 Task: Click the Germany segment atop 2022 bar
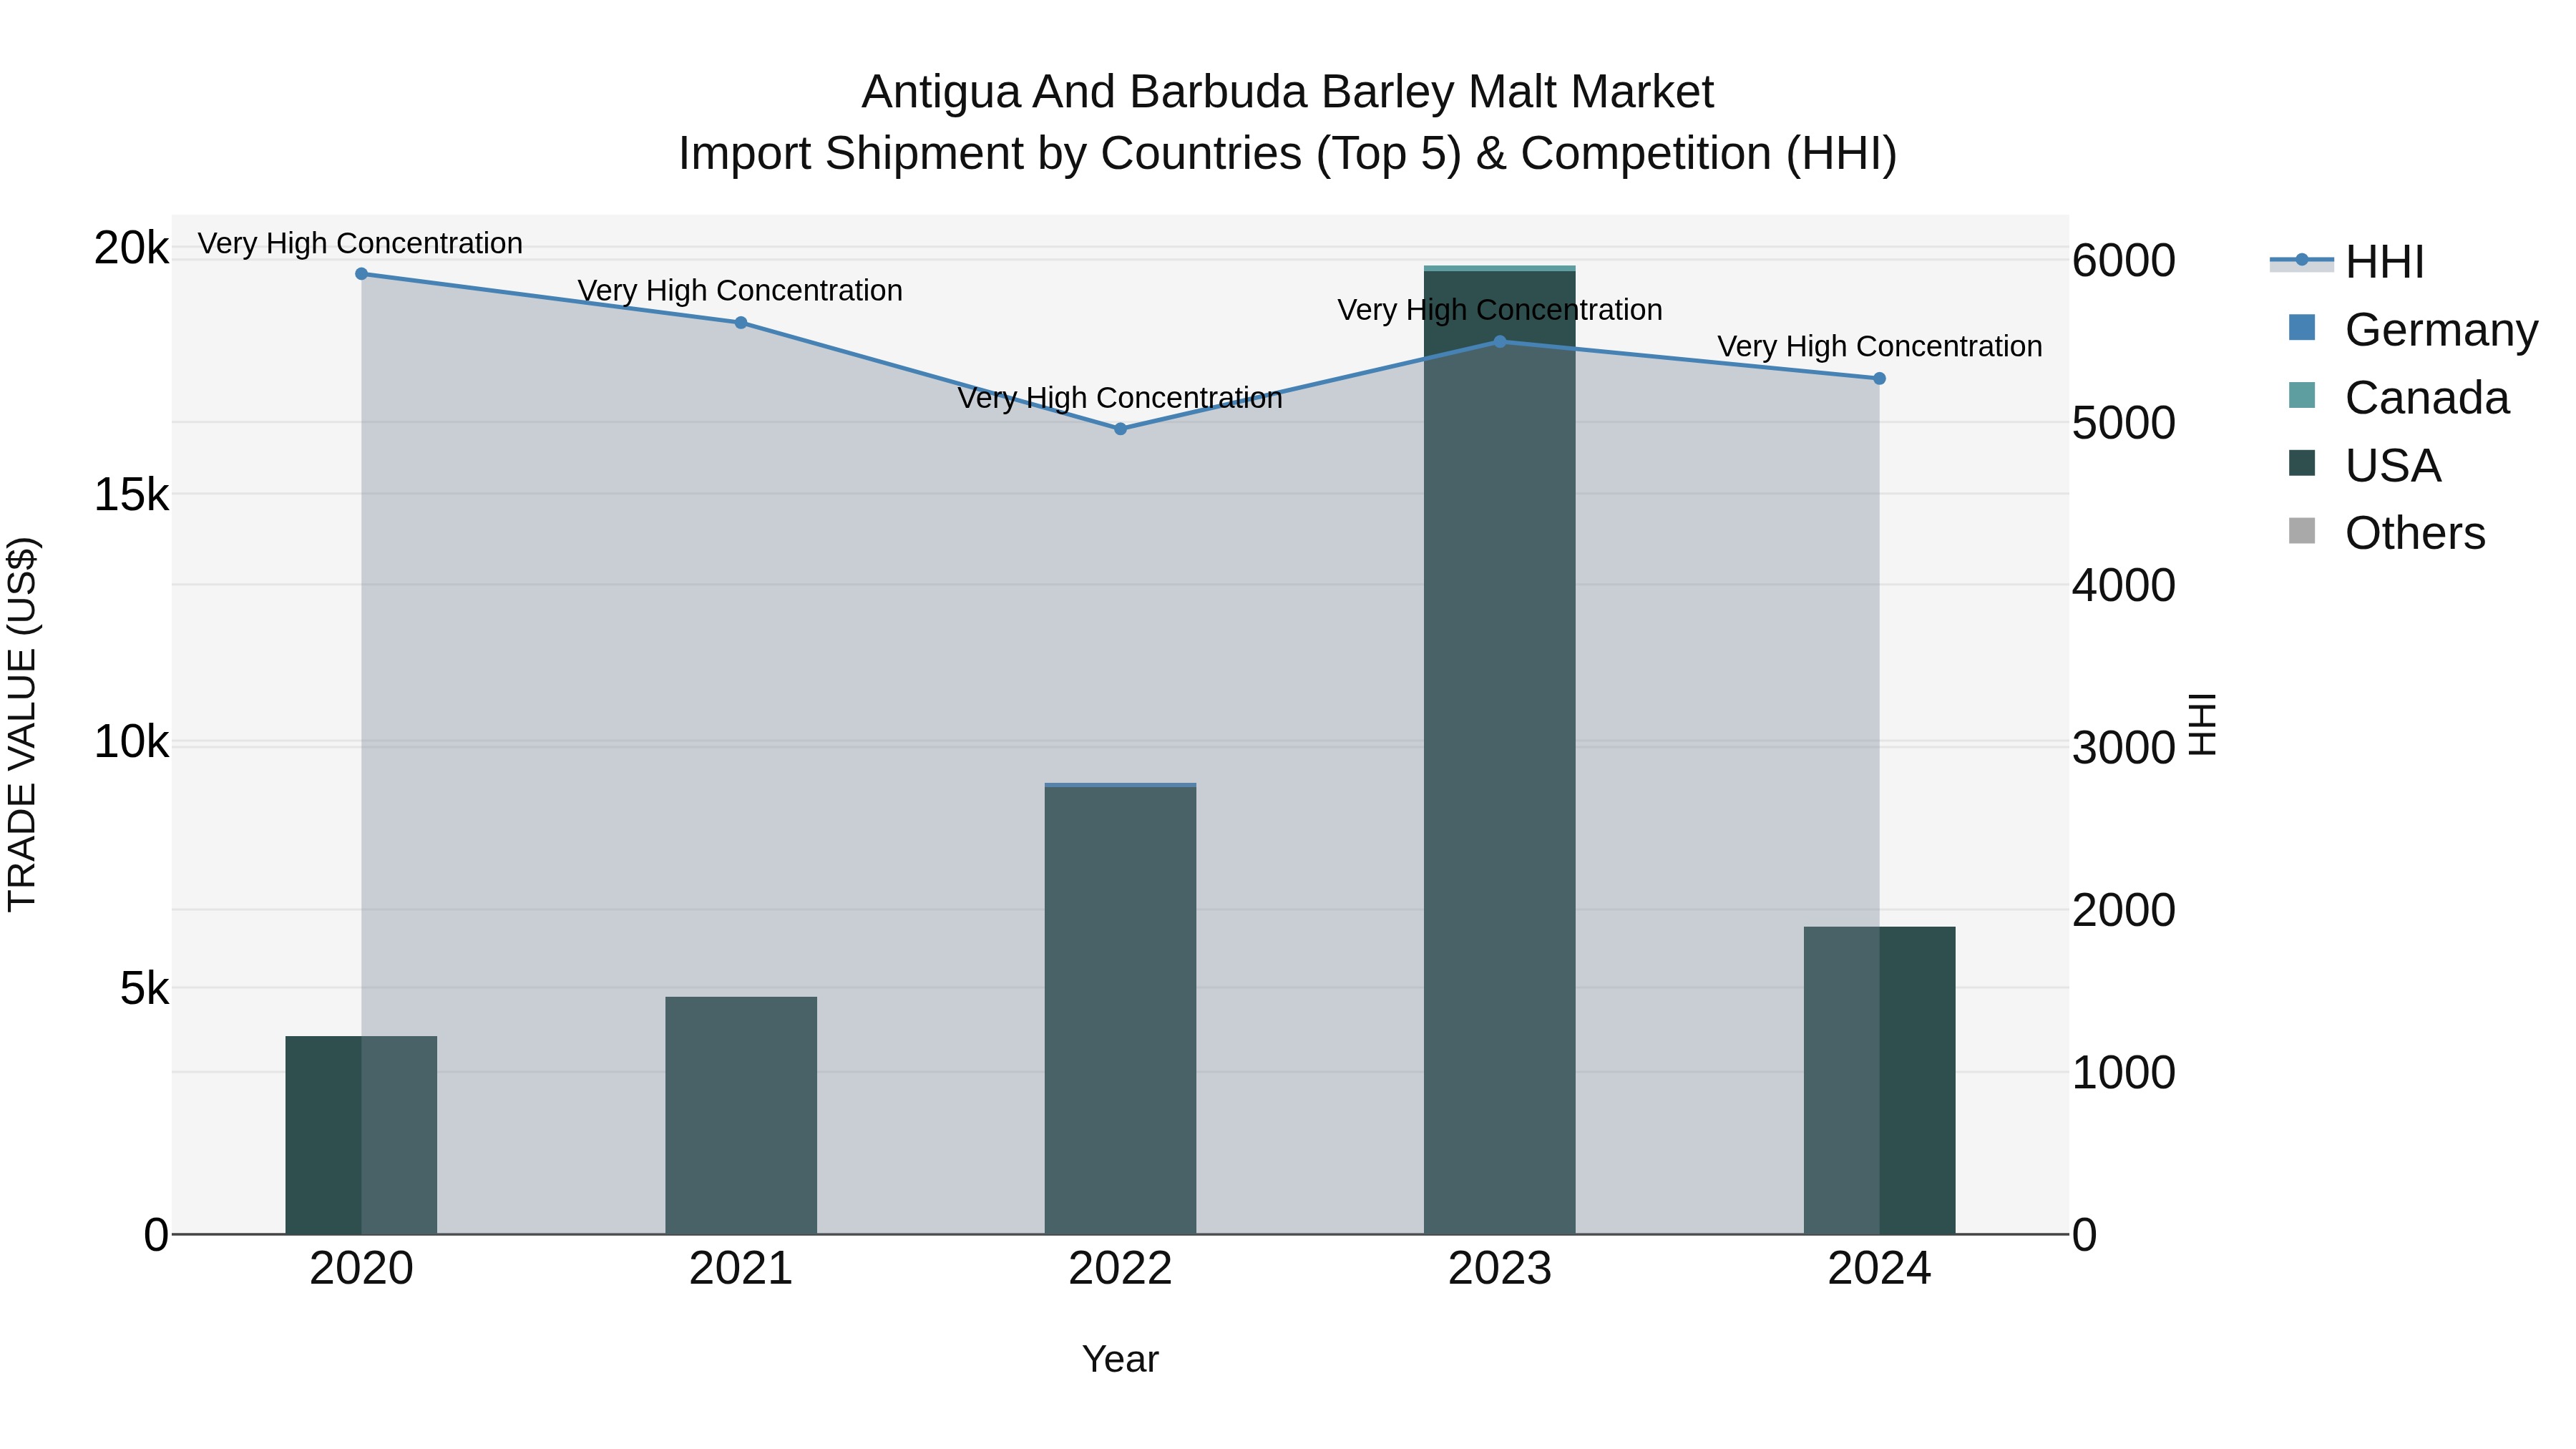point(1120,785)
